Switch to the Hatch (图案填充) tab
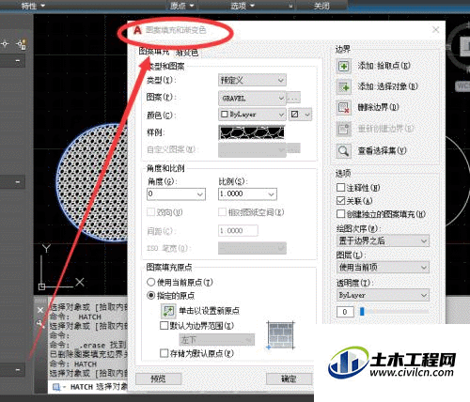Image resolution: width=470 pixels, height=402 pixels. coord(154,52)
